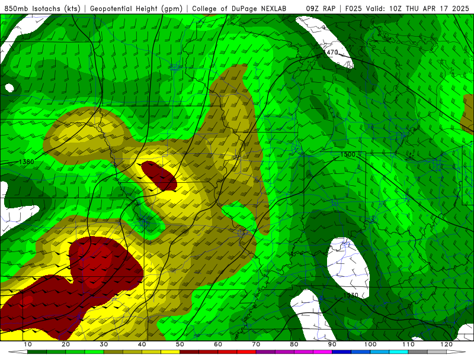Click the 100 value on the color scale
This screenshot has height=355, width=474.
[370, 344]
